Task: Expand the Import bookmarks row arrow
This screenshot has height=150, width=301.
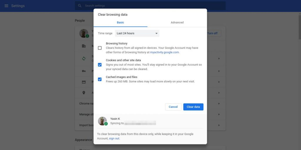Action: 219,125
